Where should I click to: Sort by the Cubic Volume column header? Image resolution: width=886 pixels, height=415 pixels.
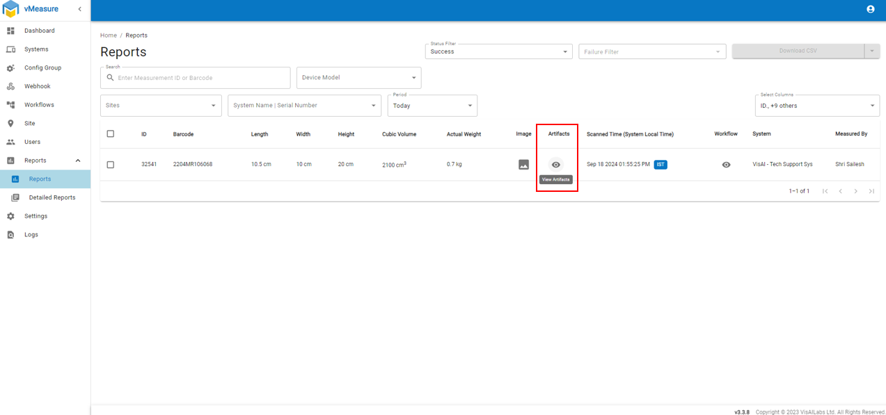399,134
